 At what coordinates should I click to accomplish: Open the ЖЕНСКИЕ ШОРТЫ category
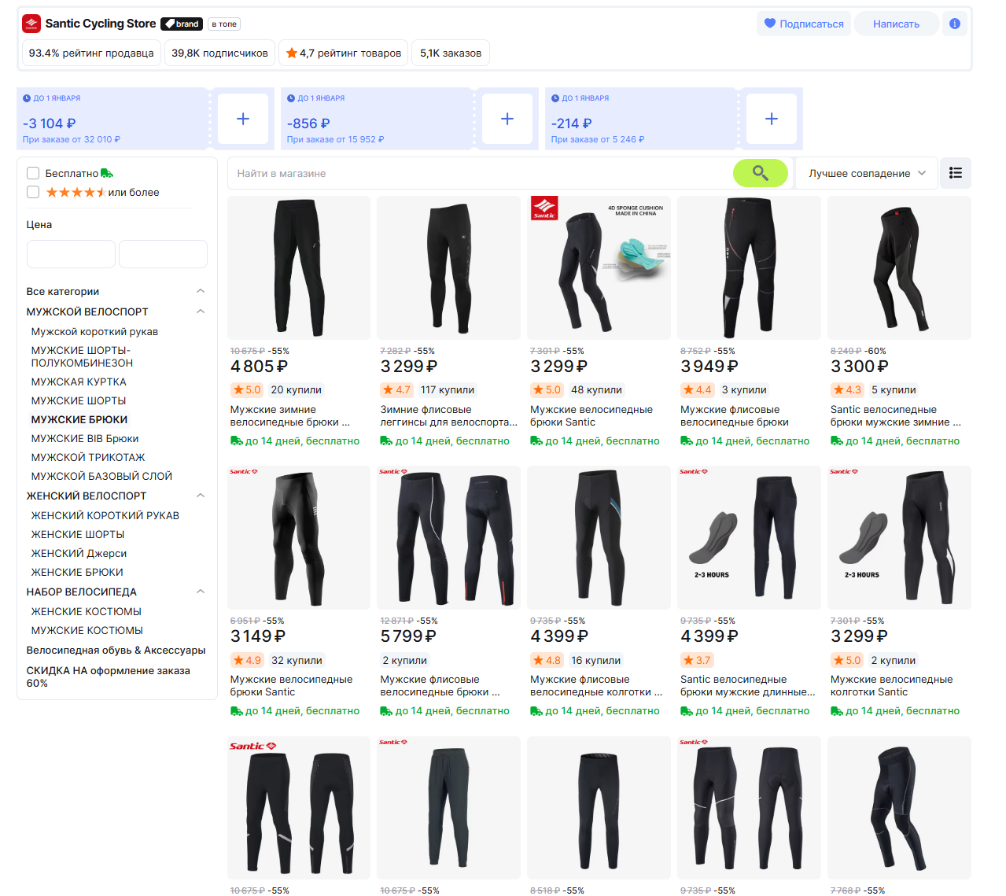click(x=78, y=534)
